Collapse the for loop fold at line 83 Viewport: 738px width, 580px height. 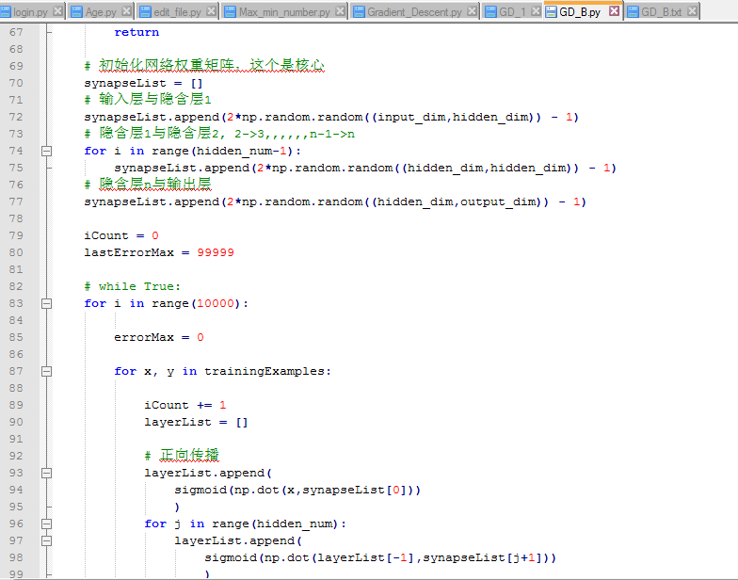(x=47, y=303)
